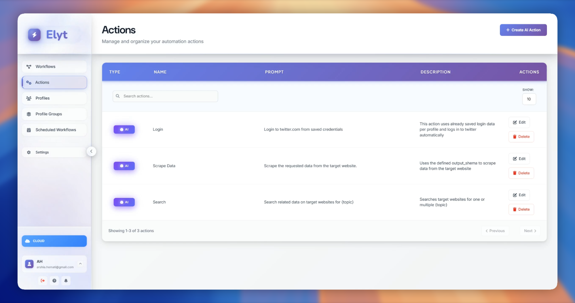Select Scheduled Workflows from the sidebar
The image size is (575, 303).
[x=54, y=130]
